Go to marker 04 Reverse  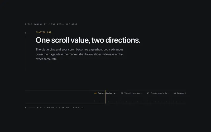click(180, 93)
